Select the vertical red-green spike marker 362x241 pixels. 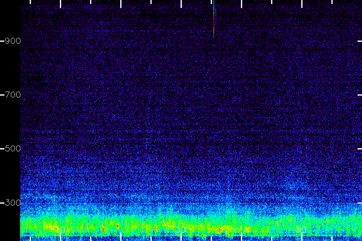(x=214, y=18)
